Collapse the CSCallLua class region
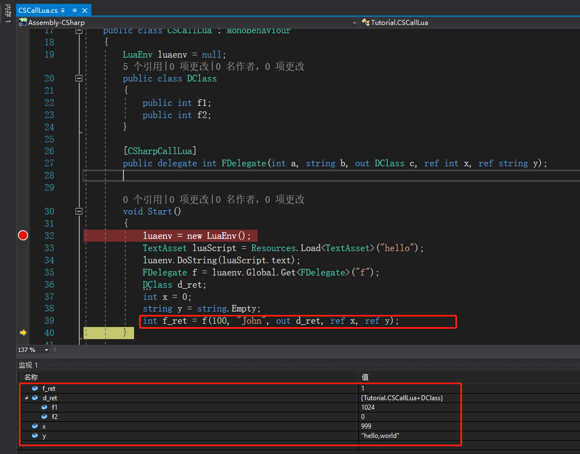 pyautogui.click(x=79, y=31)
